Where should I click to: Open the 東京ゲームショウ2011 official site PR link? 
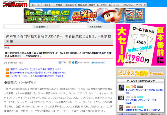pos(35,69)
